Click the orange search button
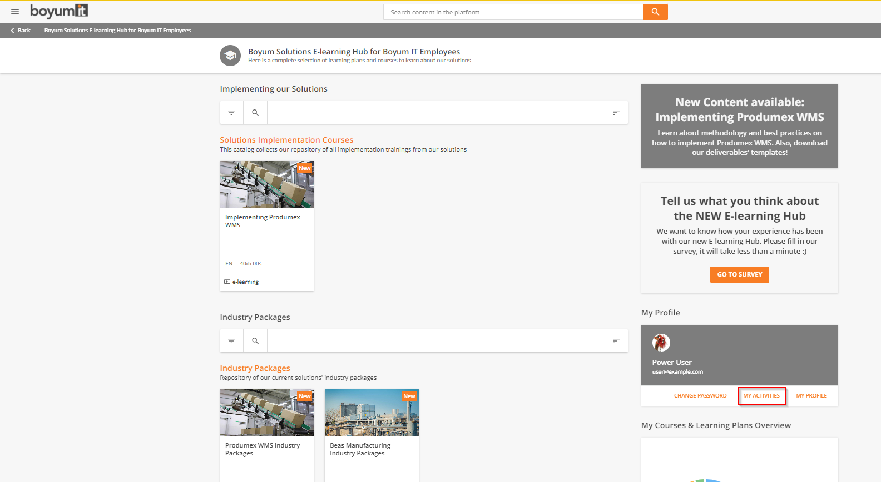Viewport: 881px width, 482px height. 655,12
